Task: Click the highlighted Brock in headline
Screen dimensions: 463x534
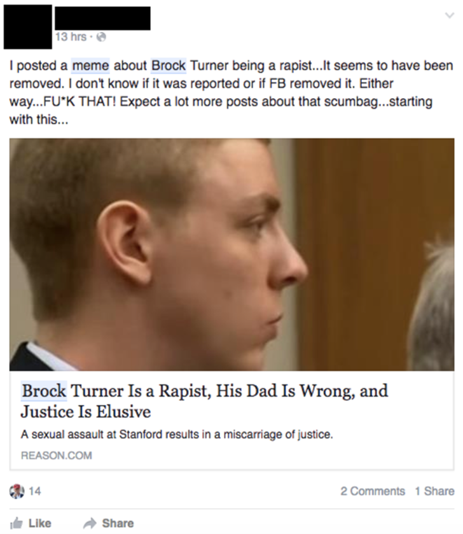Action: coord(44,391)
